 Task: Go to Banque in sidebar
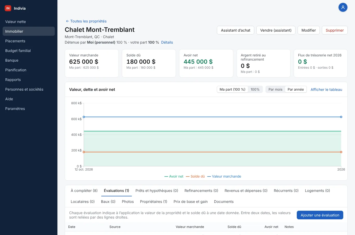click(29, 60)
